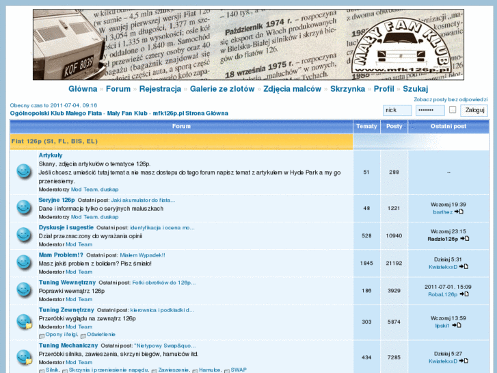Open Rejestracja in the top navigation

click(x=160, y=89)
